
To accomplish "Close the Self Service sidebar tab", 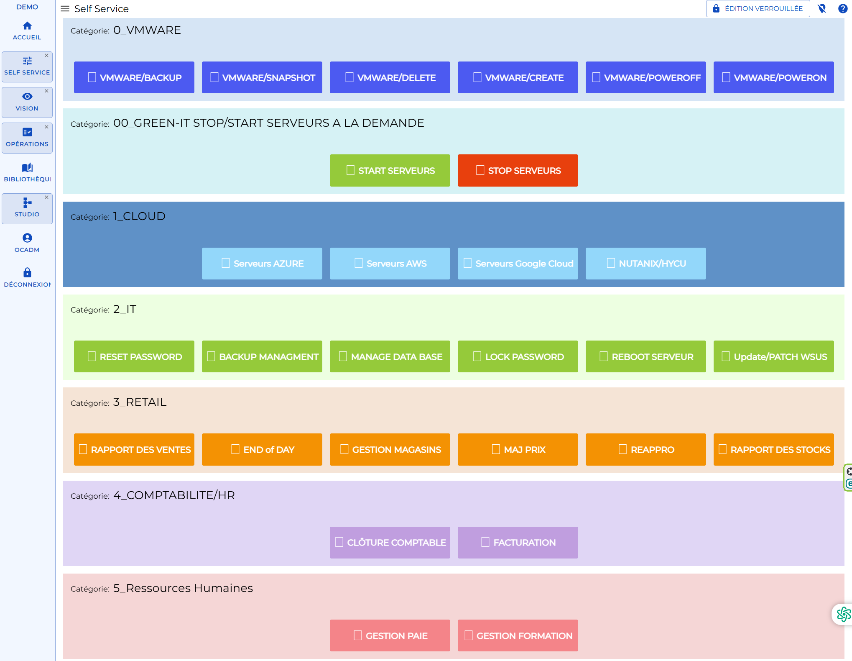I will (x=46, y=56).
